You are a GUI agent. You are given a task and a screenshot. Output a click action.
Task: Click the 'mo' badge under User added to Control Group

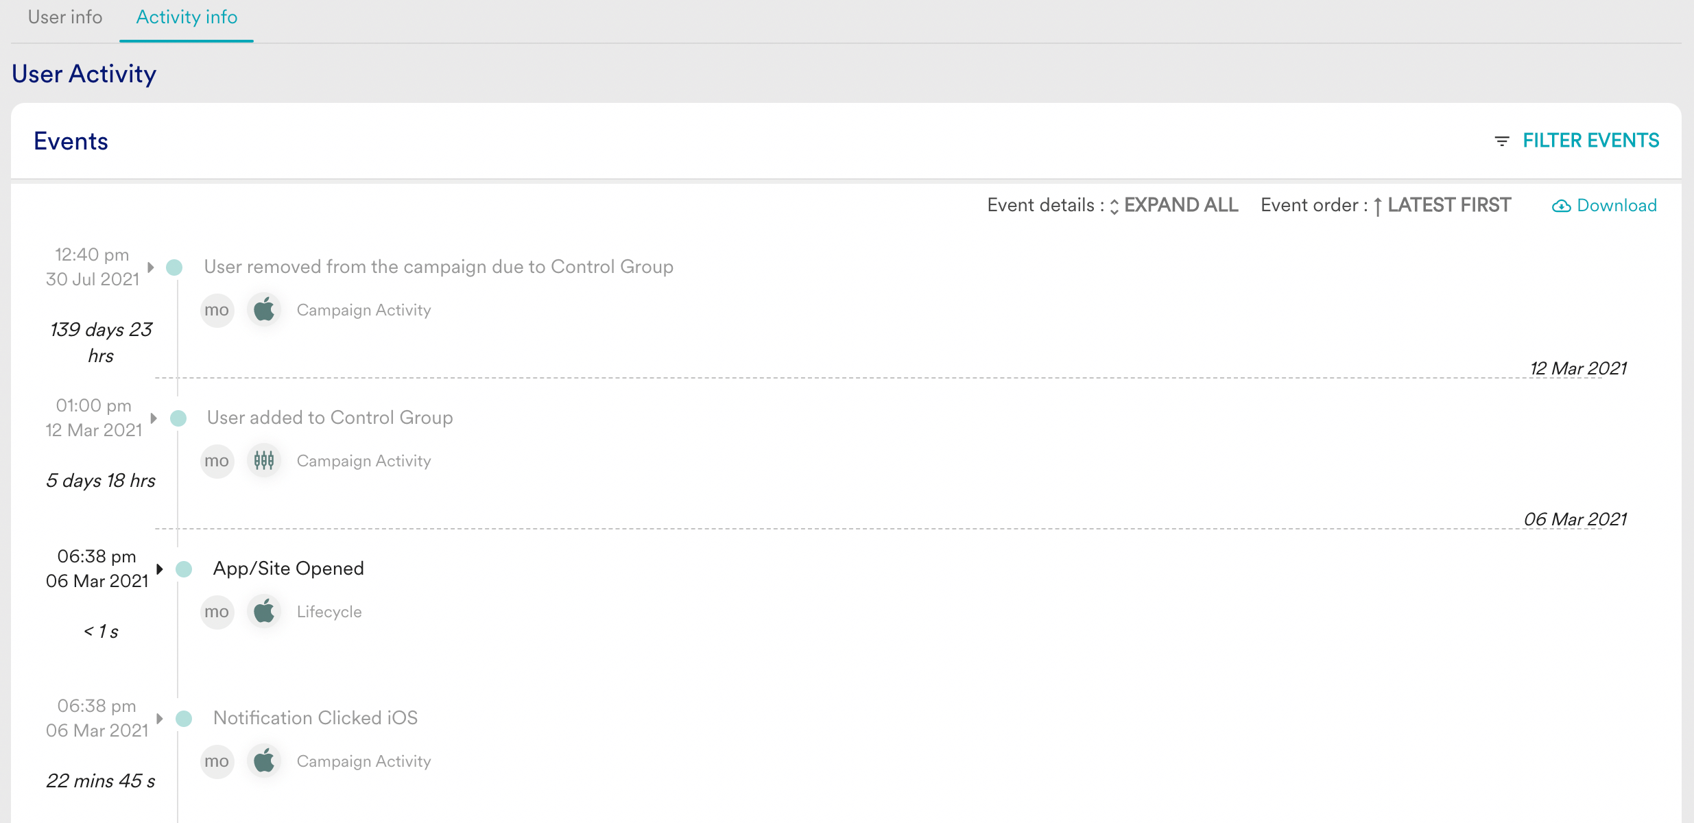pyautogui.click(x=217, y=461)
